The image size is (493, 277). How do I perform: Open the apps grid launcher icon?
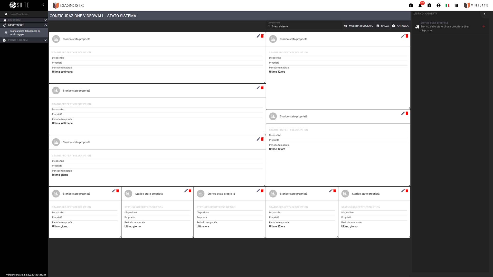[456, 5]
